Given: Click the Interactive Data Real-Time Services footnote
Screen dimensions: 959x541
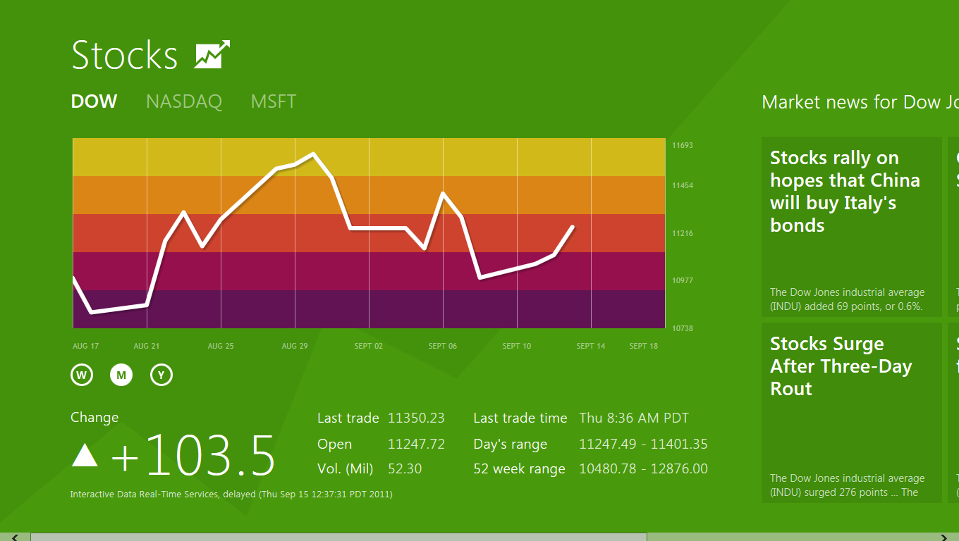Looking at the screenshot, I should click(231, 494).
